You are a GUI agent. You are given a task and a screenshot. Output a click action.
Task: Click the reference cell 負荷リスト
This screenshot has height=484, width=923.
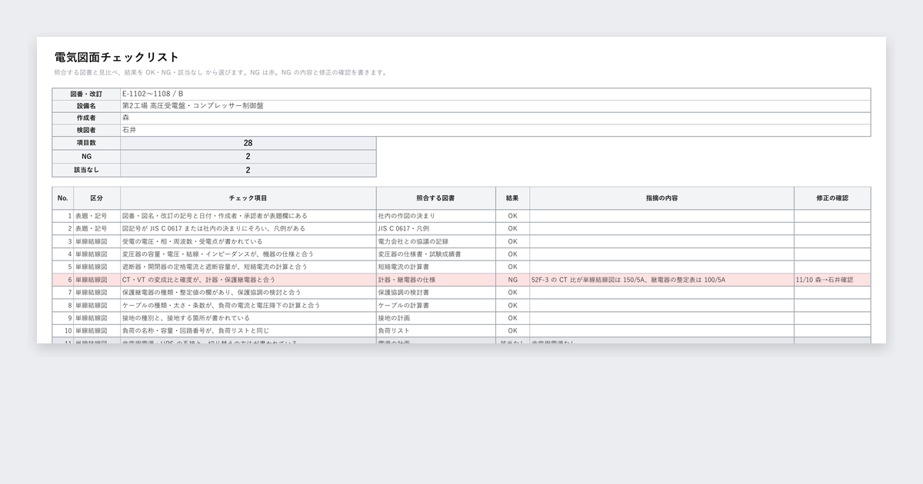coord(435,330)
